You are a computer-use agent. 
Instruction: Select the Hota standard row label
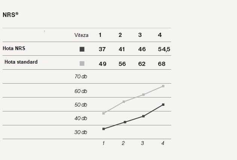[x=21, y=62]
